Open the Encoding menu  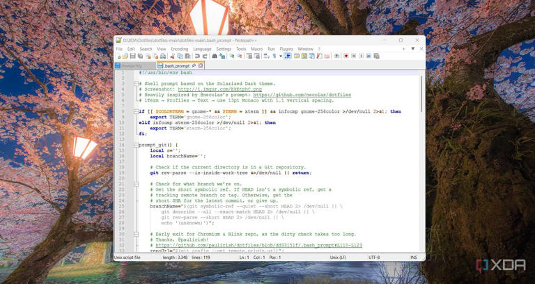tap(180, 49)
